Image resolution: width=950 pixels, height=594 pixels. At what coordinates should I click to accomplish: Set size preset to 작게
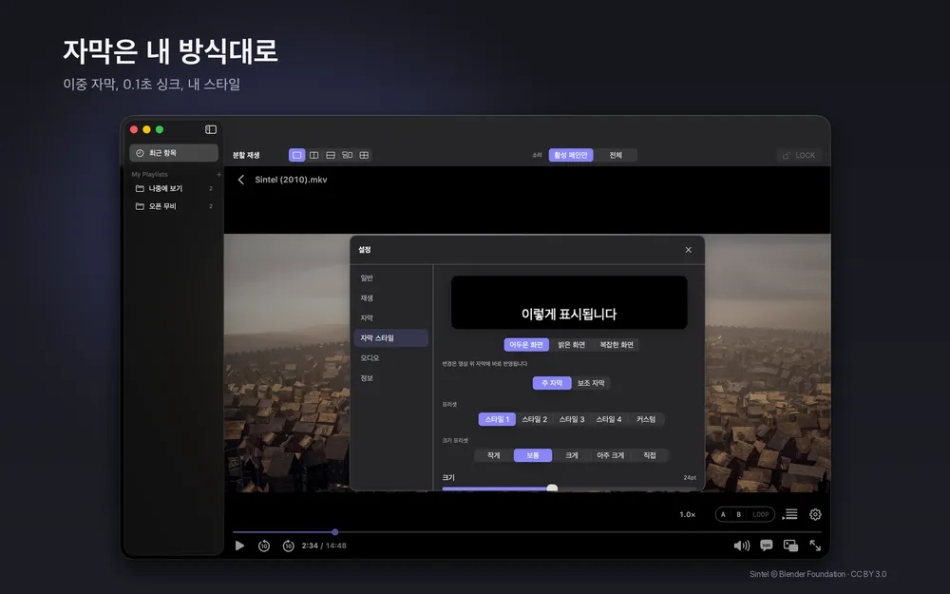[x=494, y=455]
